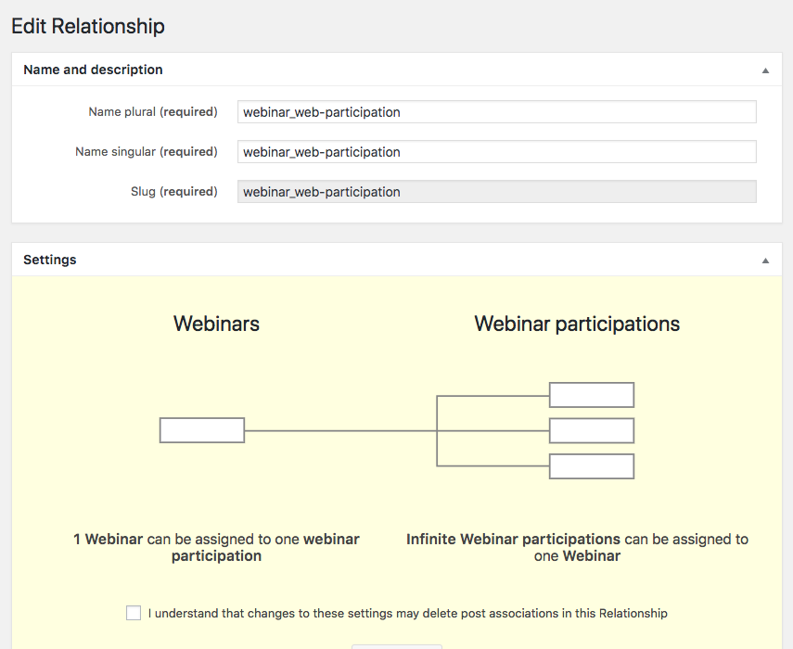The height and width of the screenshot is (649, 793).
Task: Click the Name plural text field
Action: [x=496, y=111]
